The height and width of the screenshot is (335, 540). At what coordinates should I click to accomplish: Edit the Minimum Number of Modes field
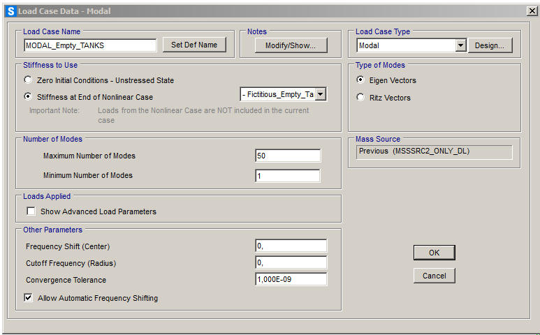click(x=288, y=176)
